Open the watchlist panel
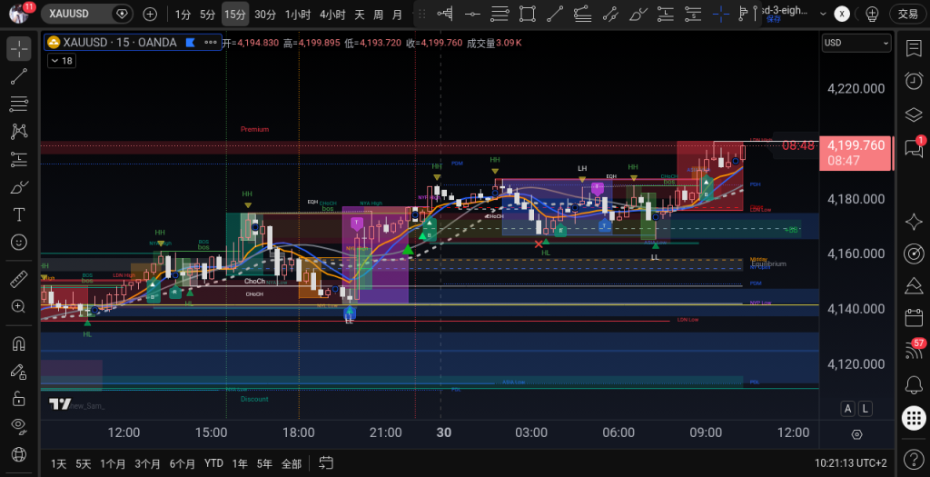Viewport: 930px width, 477px height. point(914,49)
